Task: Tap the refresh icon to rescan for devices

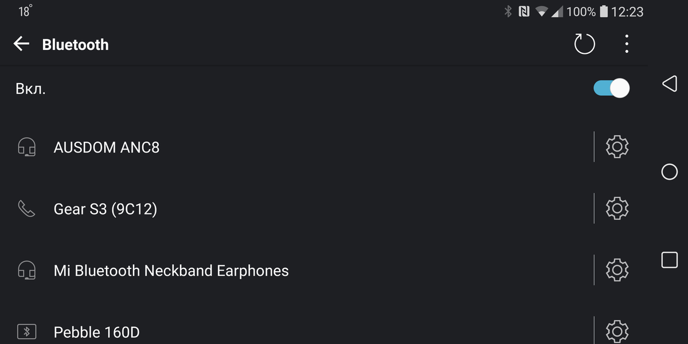Action: click(x=584, y=44)
